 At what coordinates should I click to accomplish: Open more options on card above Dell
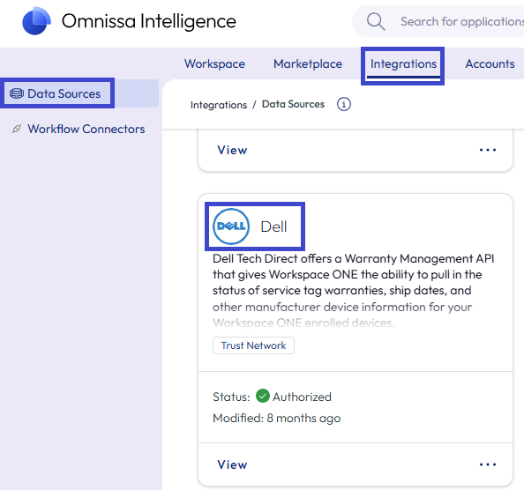click(x=488, y=150)
